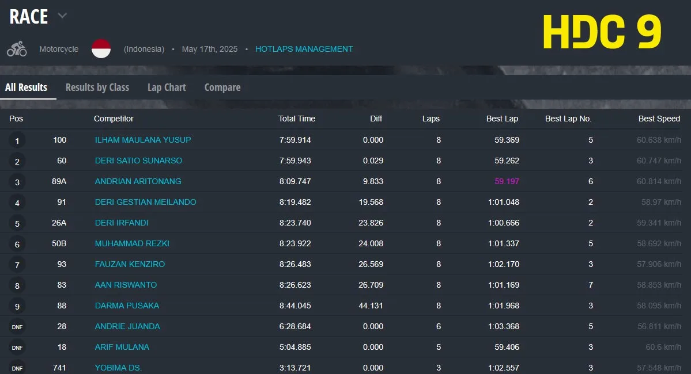
Task: Open competitor YOBIMA DS.
Action: pos(118,368)
